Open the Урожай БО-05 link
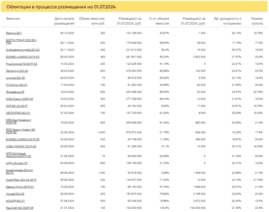Viewport: 269px width, 212px height. [15, 194]
